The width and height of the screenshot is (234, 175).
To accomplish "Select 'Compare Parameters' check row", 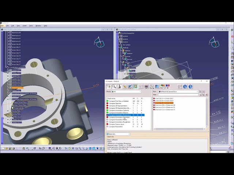I will point(125,127).
